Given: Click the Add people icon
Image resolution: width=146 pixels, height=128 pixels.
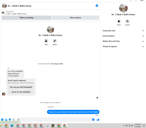Looking at the screenshot, I should 46,41.
